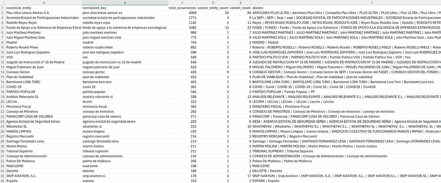Select the Plan de Viabilidad cell in column A

coord(43,77)
